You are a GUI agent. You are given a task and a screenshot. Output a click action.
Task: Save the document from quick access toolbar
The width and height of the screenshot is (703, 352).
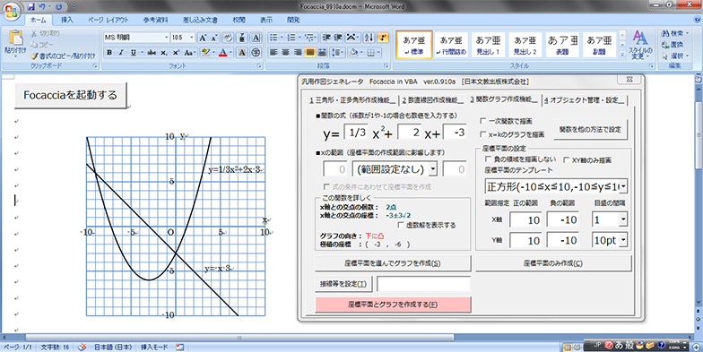tap(30, 7)
